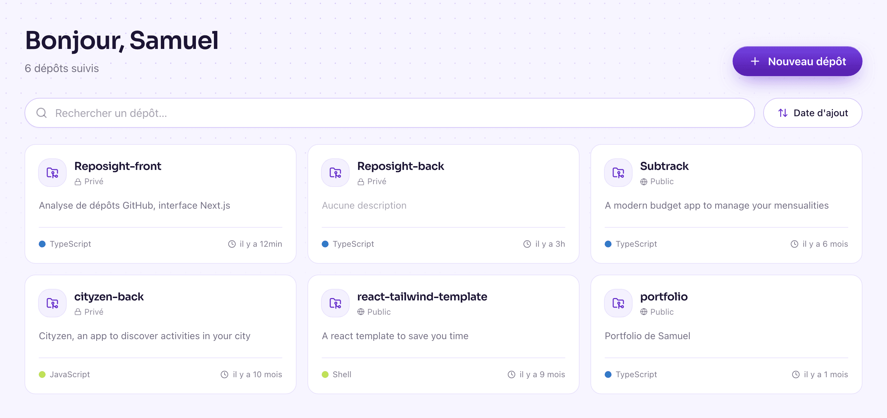The image size is (887, 418).
Task: Focus the Rechercher un dépôt search field
Action: coord(389,113)
